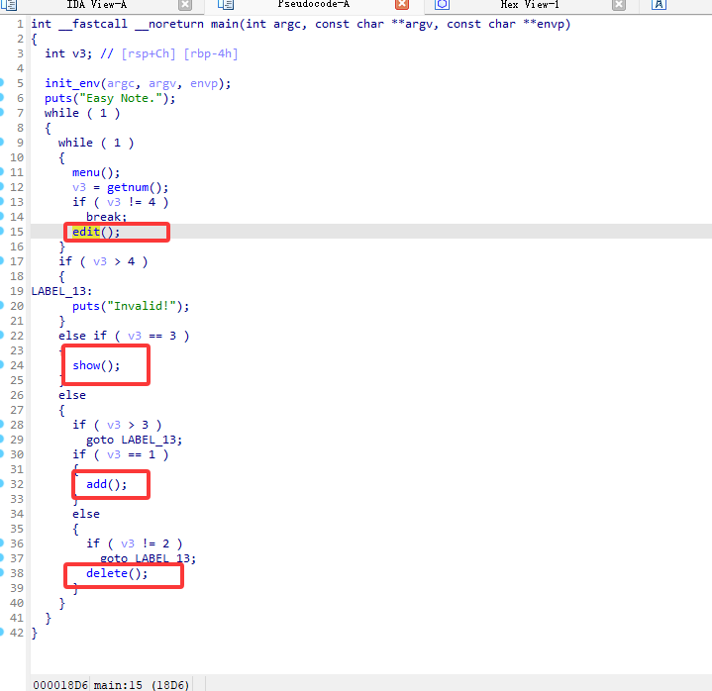Toggle breakpoint dot on line 24
712x691 pixels.
click(x=2, y=364)
